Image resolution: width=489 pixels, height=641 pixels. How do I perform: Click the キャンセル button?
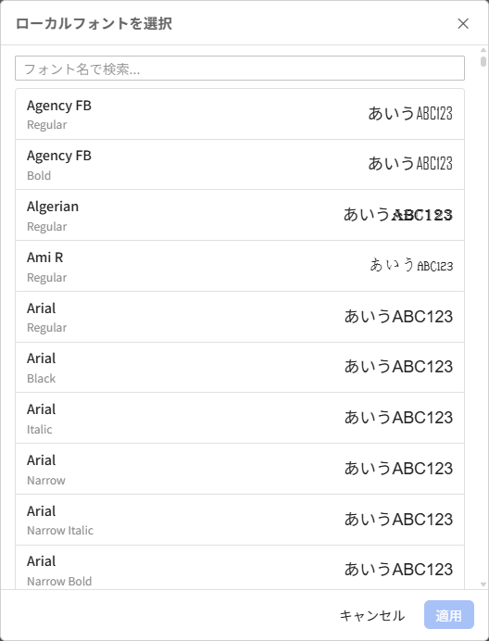tap(372, 615)
